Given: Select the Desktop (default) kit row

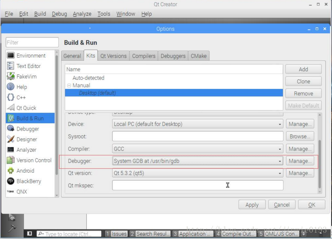Looking at the screenshot, I should point(174,93).
